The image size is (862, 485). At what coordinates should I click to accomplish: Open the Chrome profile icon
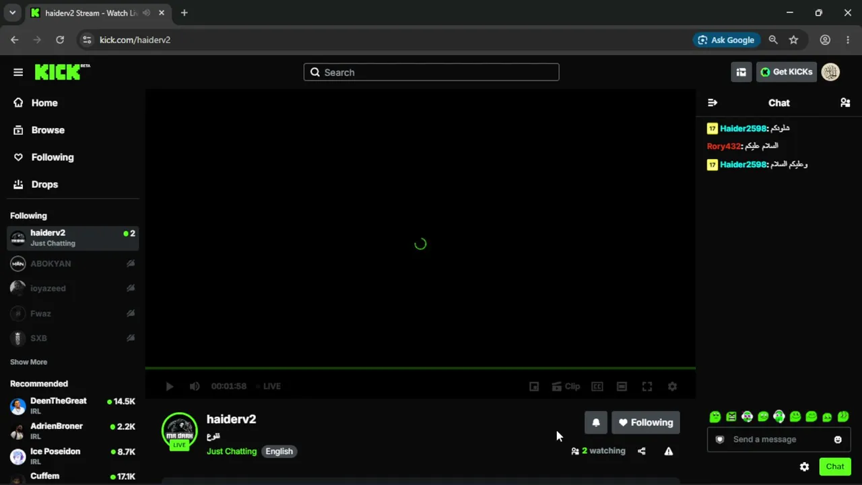coord(825,40)
